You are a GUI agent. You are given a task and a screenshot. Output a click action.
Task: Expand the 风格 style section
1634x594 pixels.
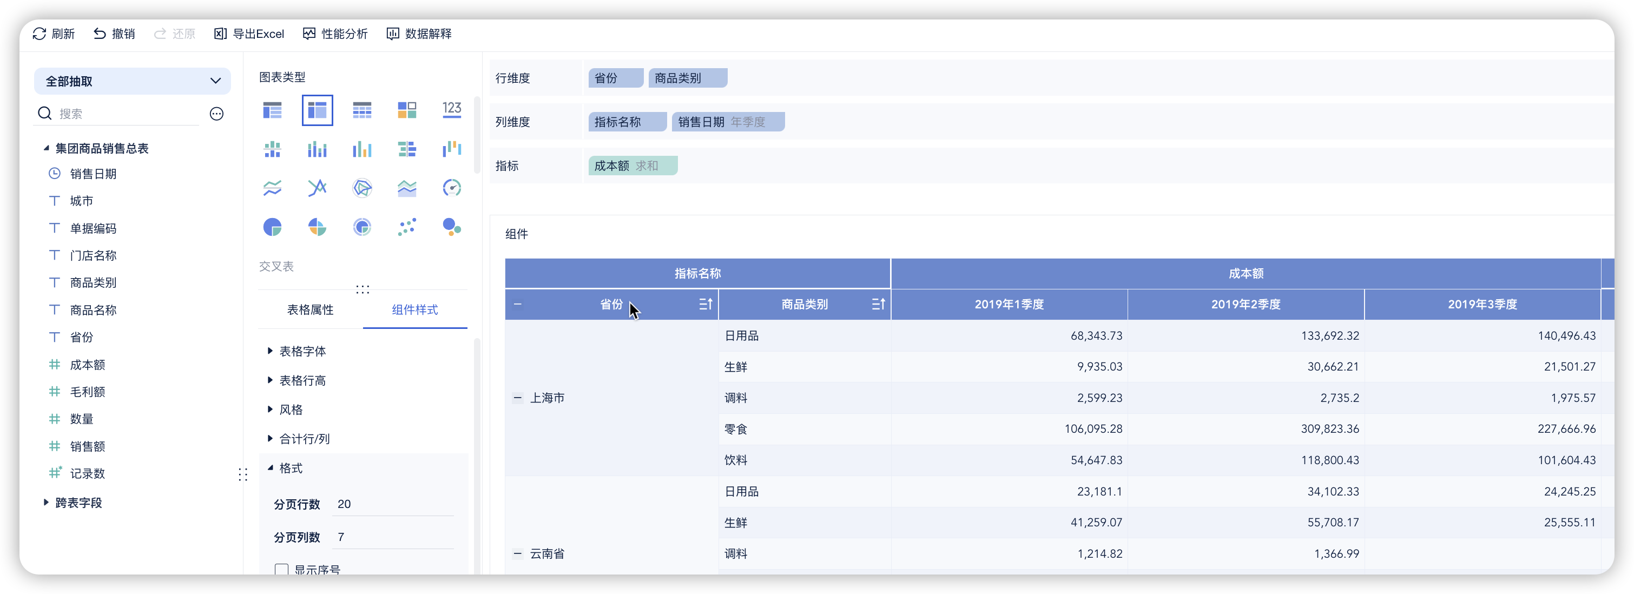tap(270, 410)
